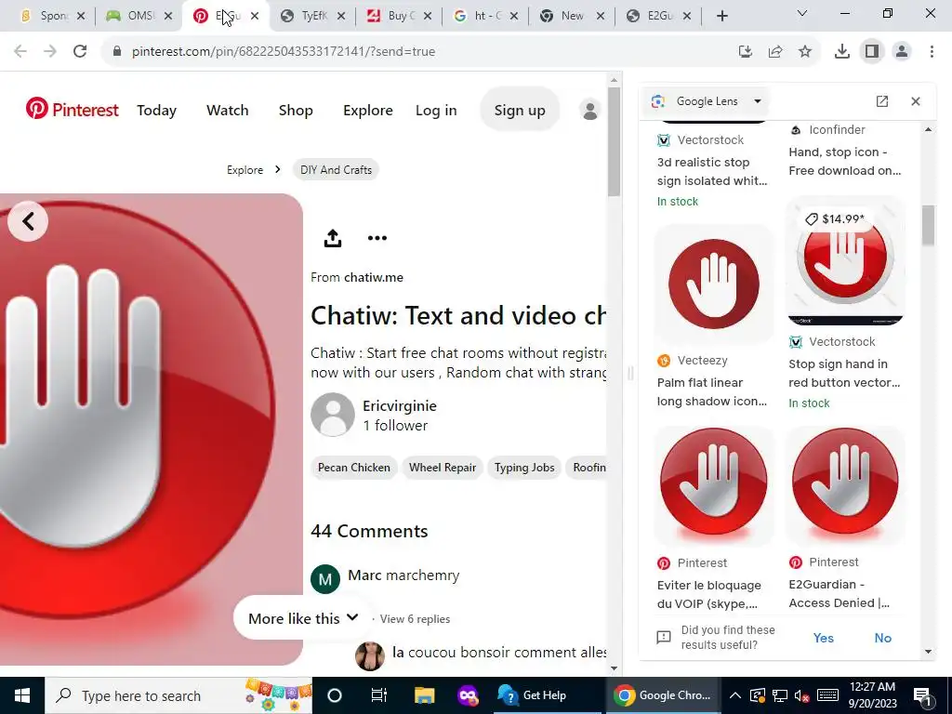
Task: Expand the More like this dropdown
Action: [x=303, y=618]
